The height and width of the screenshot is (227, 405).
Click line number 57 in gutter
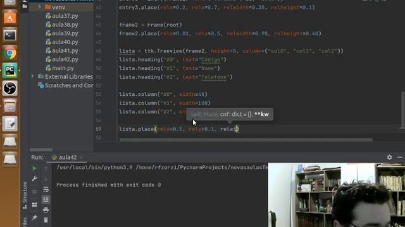click(99, 129)
